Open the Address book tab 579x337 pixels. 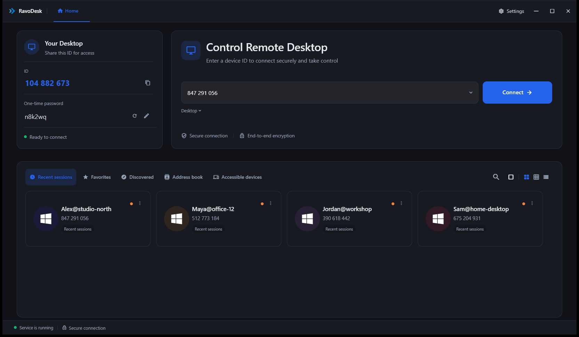click(x=183, y=177)
